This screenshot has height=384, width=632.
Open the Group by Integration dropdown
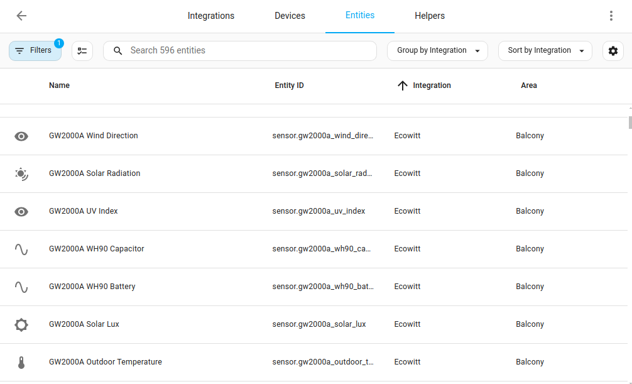point(437,50)
